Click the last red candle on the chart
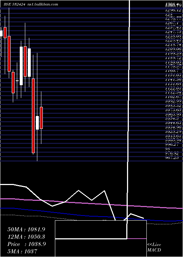 point(41,118)
